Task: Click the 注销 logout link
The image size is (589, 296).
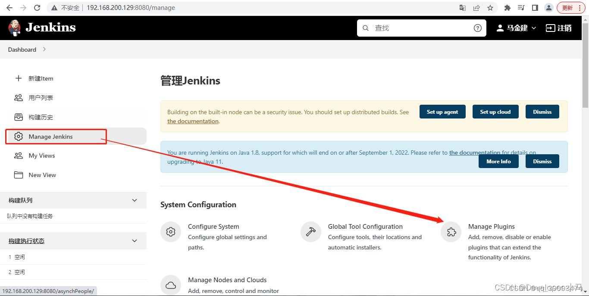Action: click(559, 28)
